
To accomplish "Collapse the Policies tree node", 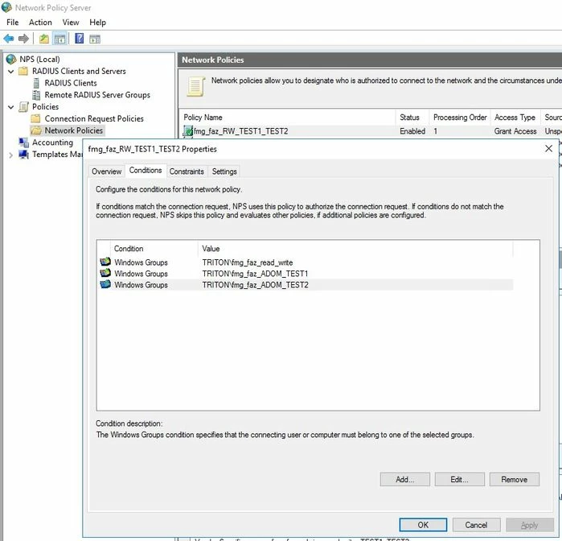I will [10, 107].
